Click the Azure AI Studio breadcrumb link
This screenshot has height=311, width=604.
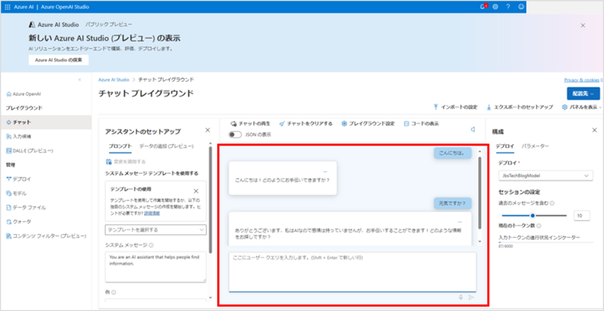tap(114, 79)
